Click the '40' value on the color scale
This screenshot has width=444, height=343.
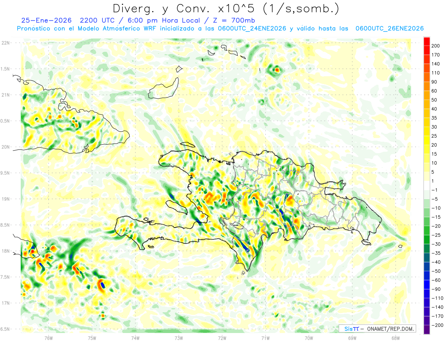pos(434,109)
